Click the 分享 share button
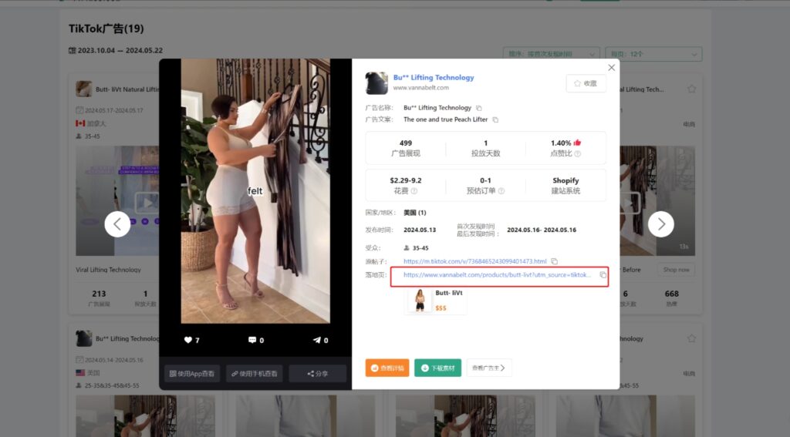The image size is (790, 437). pos(317,374)
